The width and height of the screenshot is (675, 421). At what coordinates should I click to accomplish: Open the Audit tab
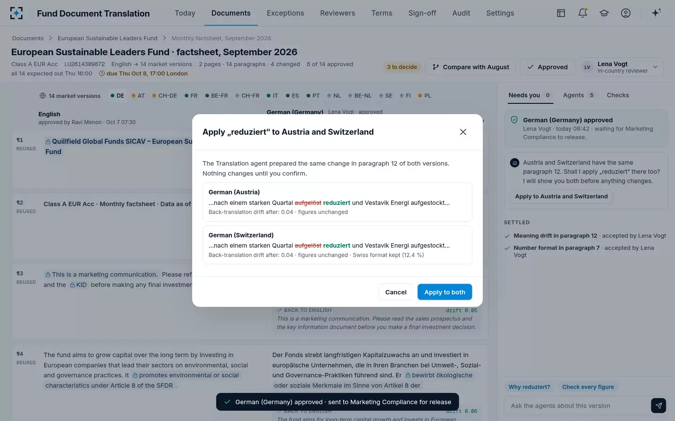click(x=461, y=13)
